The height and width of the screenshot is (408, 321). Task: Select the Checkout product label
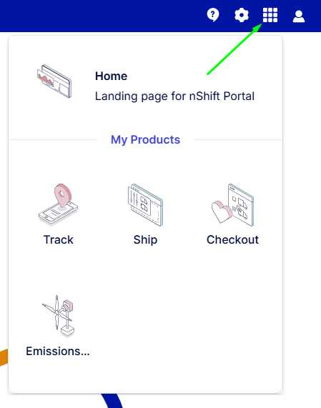pyautogui.click(x=232, y=239)
